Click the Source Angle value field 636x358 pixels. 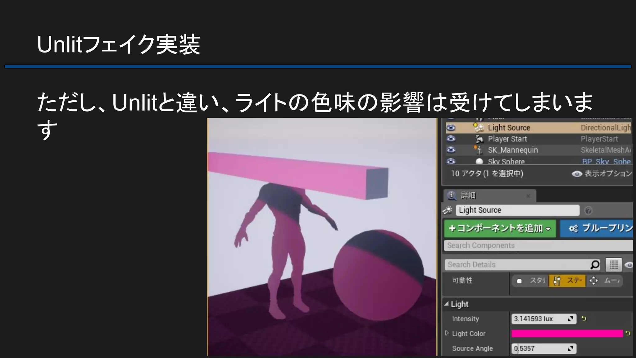point(543,348)
